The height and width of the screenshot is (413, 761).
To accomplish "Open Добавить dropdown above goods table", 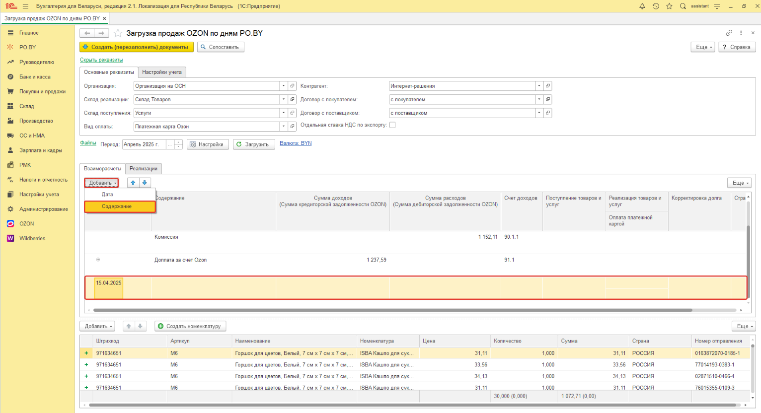I will [x=97, y=326].
